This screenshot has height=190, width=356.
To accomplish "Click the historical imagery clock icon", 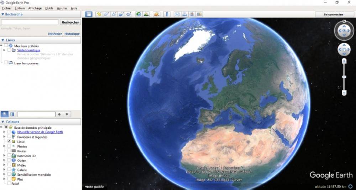I will [138, 14].
